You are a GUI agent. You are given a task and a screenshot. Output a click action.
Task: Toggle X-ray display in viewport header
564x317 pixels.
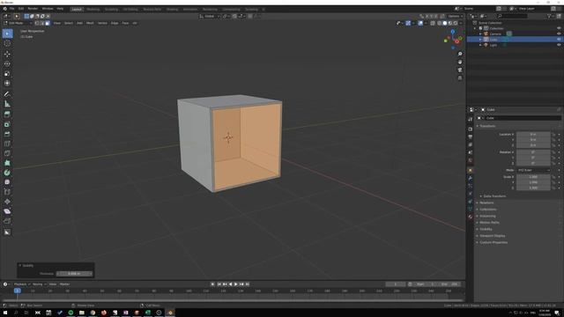tap(433, 23)
